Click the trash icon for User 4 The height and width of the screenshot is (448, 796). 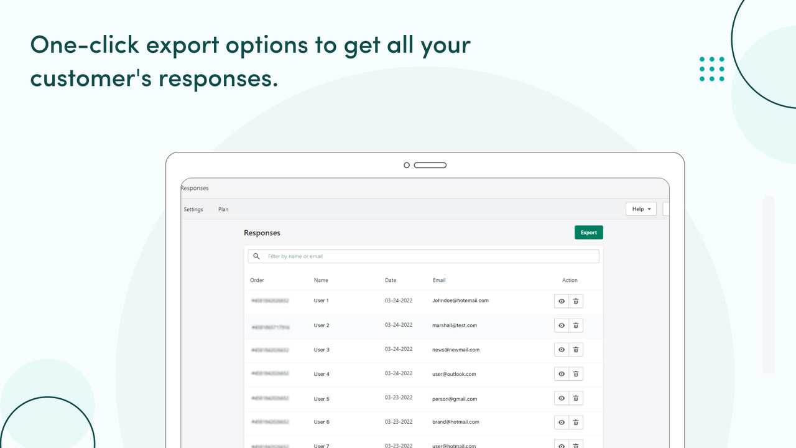576,373
